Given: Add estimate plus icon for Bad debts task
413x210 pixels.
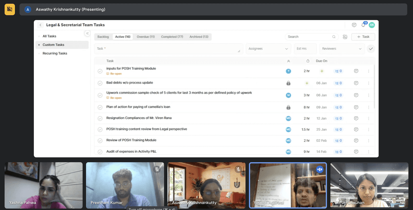Looking at the screenshot, I should (307, 83).
